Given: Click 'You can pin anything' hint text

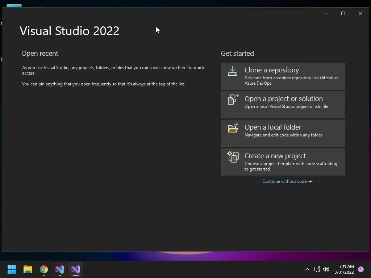Looking at the screenshot, I should pos(104,84).
